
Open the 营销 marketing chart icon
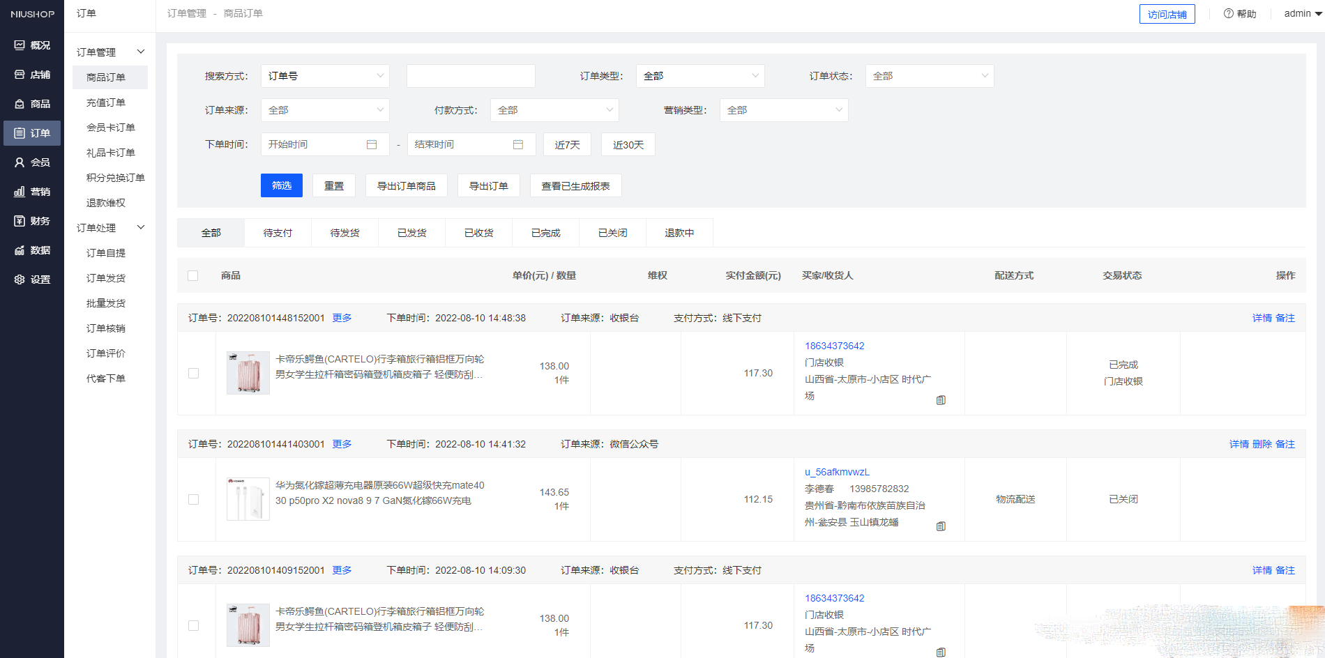[x=20, y=192]
